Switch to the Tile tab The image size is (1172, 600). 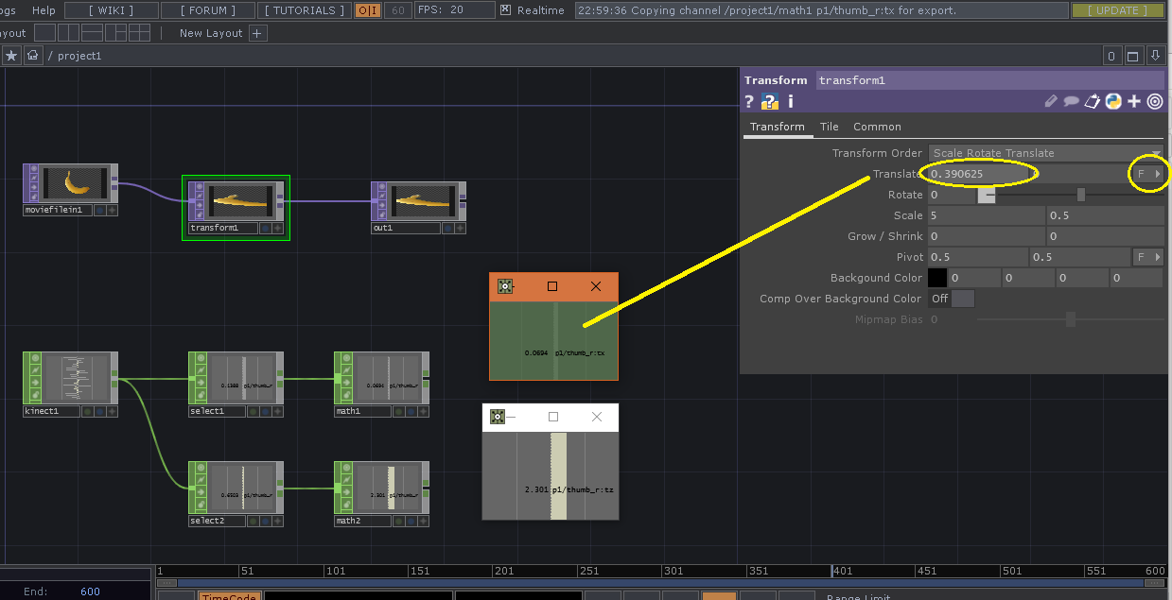coord(829,126)
